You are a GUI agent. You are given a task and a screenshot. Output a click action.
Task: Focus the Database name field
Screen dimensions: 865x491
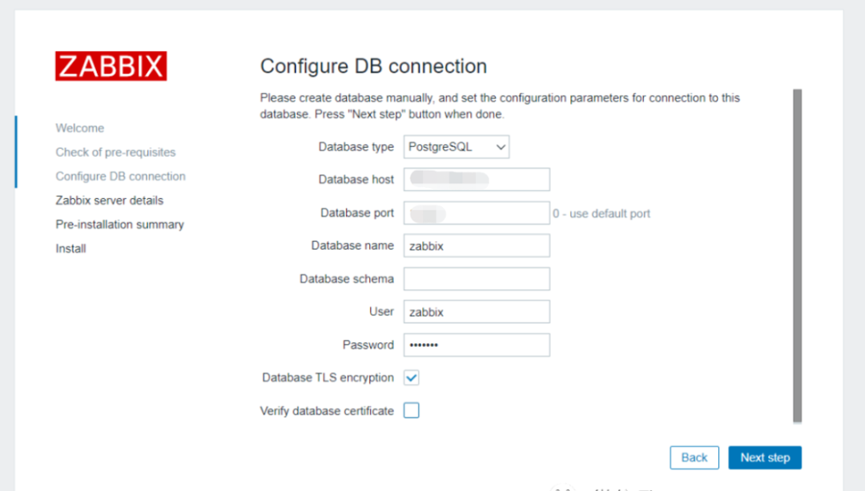[477, 245]
